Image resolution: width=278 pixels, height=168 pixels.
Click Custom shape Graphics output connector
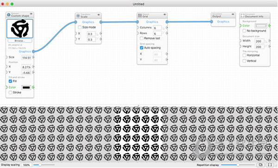pos(33,51)
